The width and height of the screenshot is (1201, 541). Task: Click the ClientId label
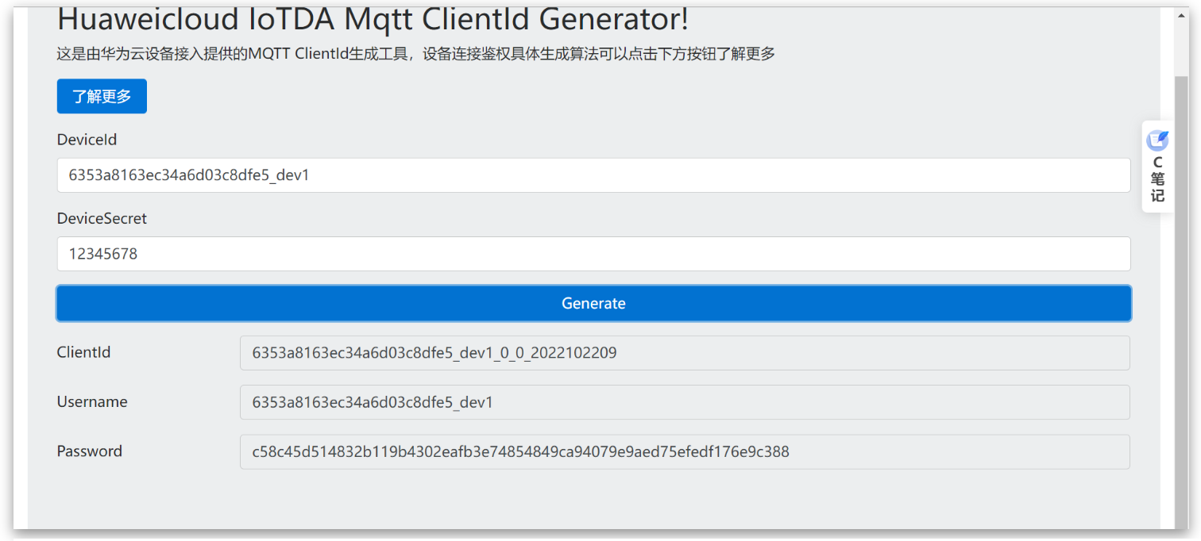[x=83, y=352]
